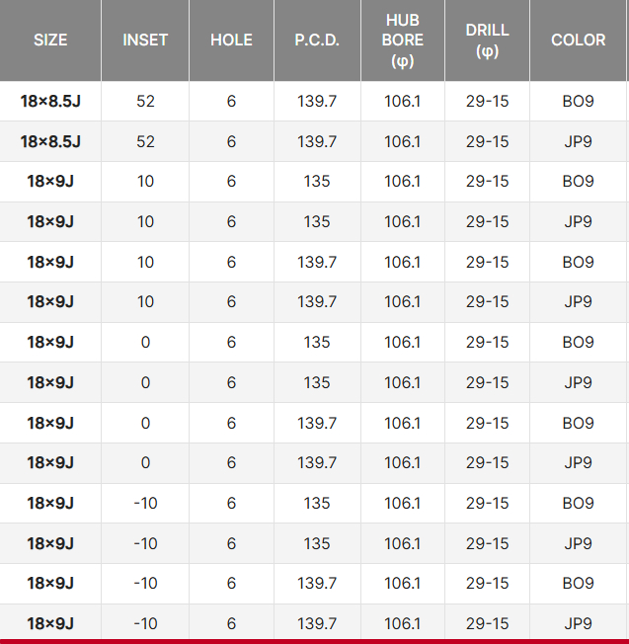
Task: Click the DRILL column header
Action: [487, 40]
